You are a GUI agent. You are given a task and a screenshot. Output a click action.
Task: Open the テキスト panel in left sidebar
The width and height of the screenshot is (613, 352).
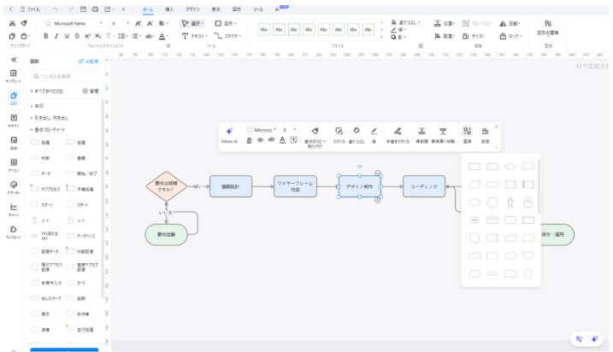14,120
